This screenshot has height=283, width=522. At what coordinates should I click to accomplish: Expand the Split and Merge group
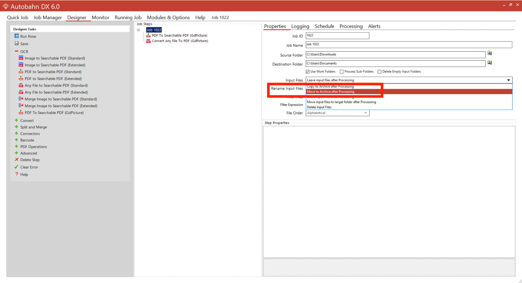[16, 127]
